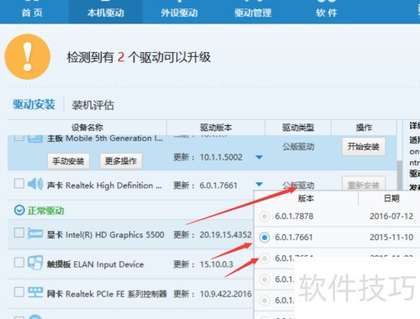The width and height of the screenshot is (420, 319).
Task: Click the date 2015-11-10
Action: [391, 238]
